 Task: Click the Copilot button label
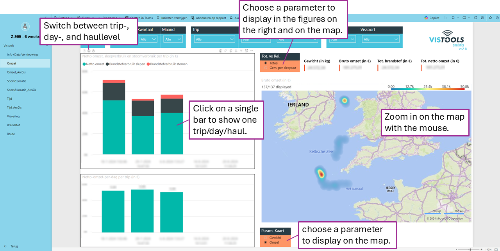click(x=434, y=18)
